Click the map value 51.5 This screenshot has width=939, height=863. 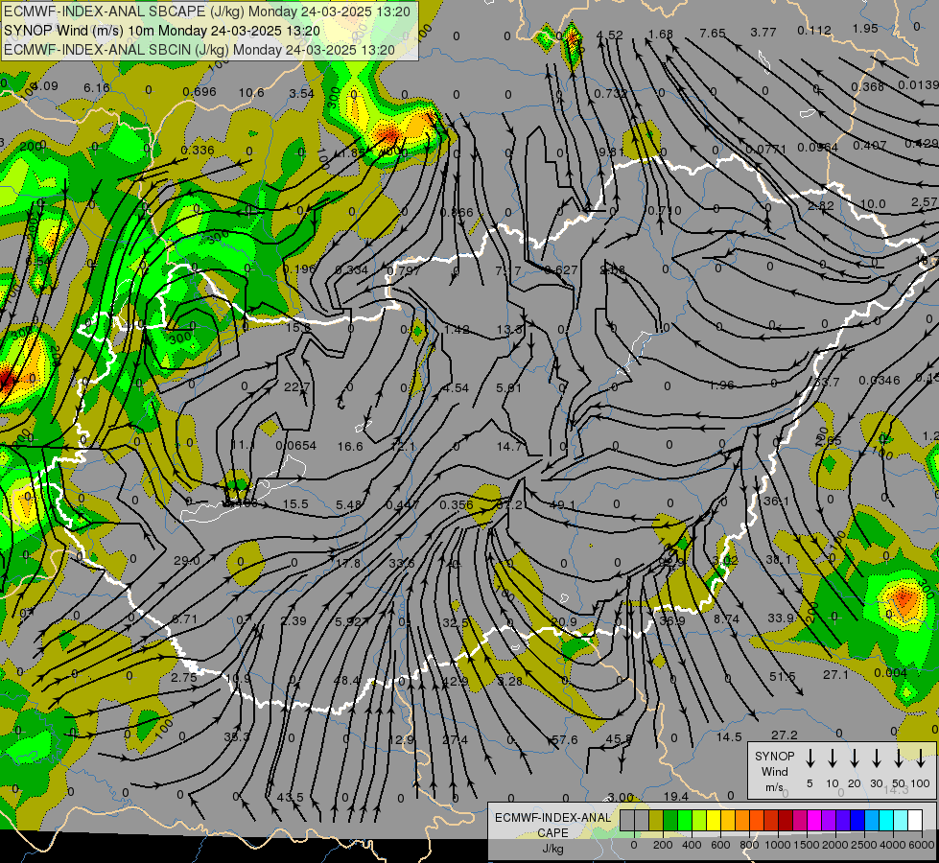point(782,676)
